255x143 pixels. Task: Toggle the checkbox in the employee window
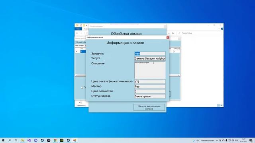click(82, 87)
